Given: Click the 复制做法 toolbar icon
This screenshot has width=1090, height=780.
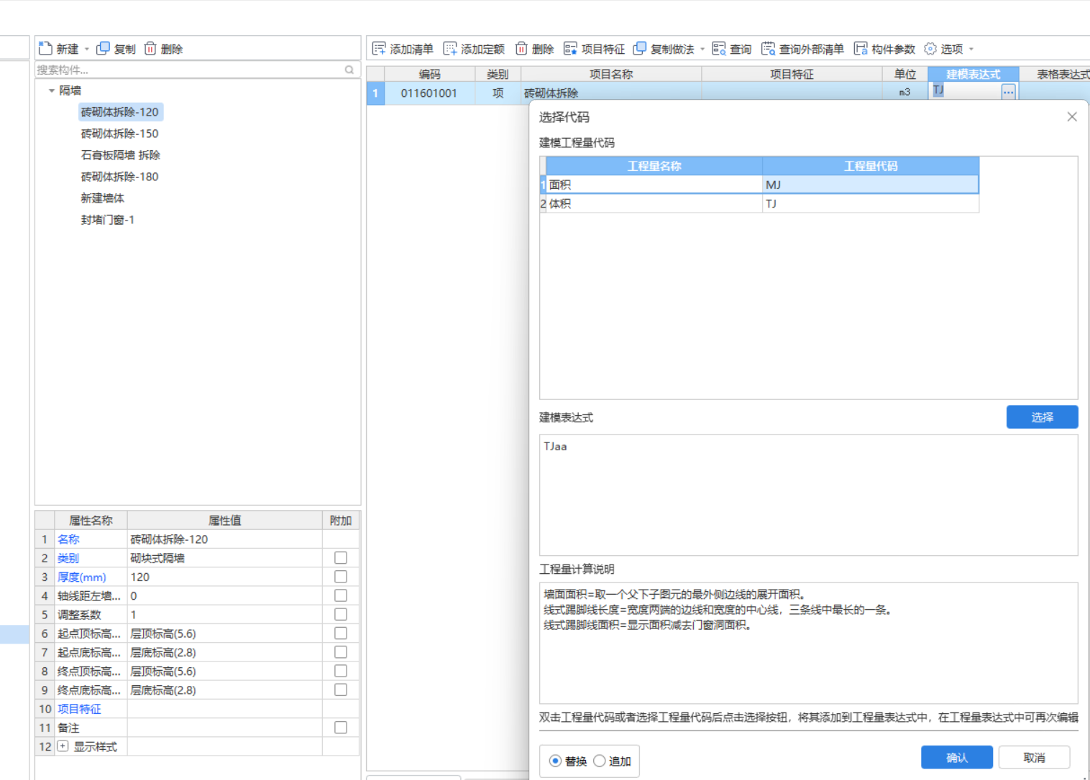Looking at the screenshot, I should coord(639,48).
